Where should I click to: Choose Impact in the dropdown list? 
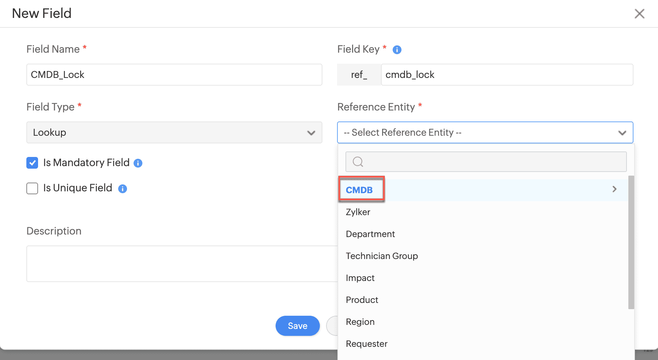(x=360, y=278)
